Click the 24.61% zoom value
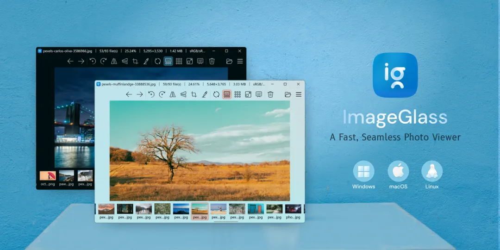Image resolution: width=500 pixels, height=250 pixels. (194, 84)
